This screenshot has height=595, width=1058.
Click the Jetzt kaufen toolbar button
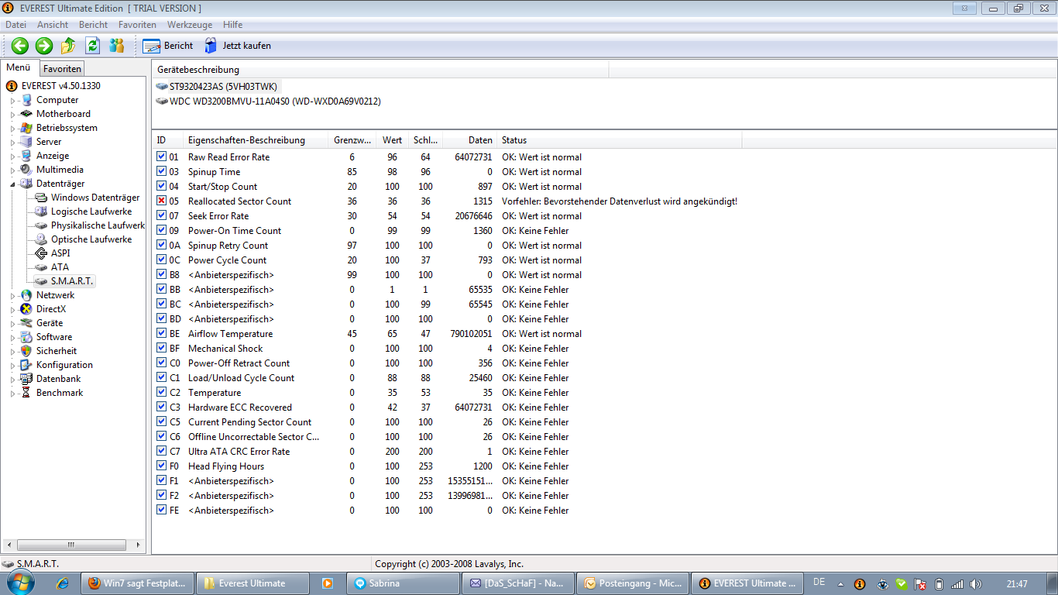click(x=238, y=46)
